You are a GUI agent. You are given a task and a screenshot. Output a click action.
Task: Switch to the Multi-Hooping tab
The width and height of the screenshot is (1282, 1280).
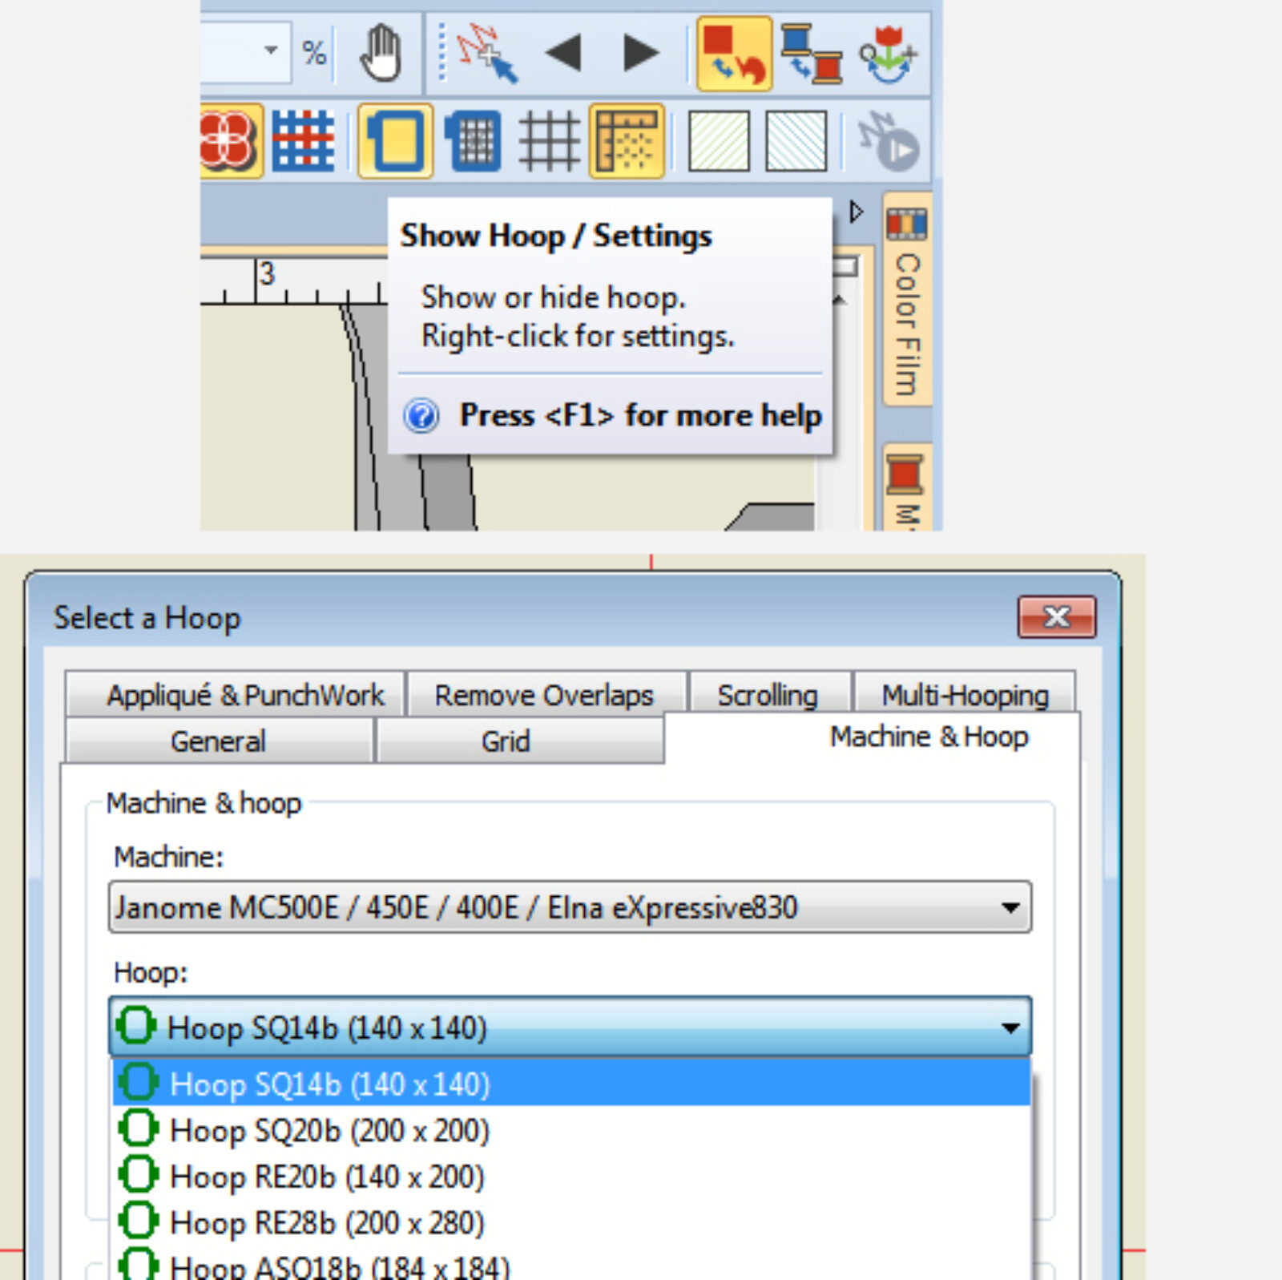pyautogui.click(x=965, y=694)
